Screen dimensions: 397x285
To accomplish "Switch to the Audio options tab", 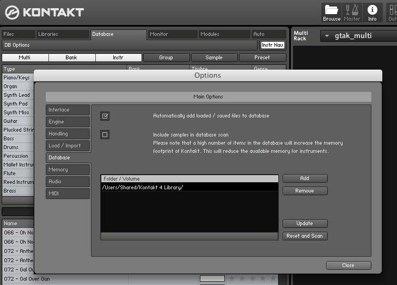I will coord(68,182).
